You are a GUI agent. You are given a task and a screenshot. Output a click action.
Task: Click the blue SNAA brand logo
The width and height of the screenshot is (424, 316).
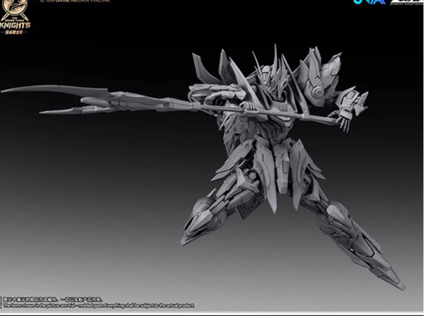369,2
